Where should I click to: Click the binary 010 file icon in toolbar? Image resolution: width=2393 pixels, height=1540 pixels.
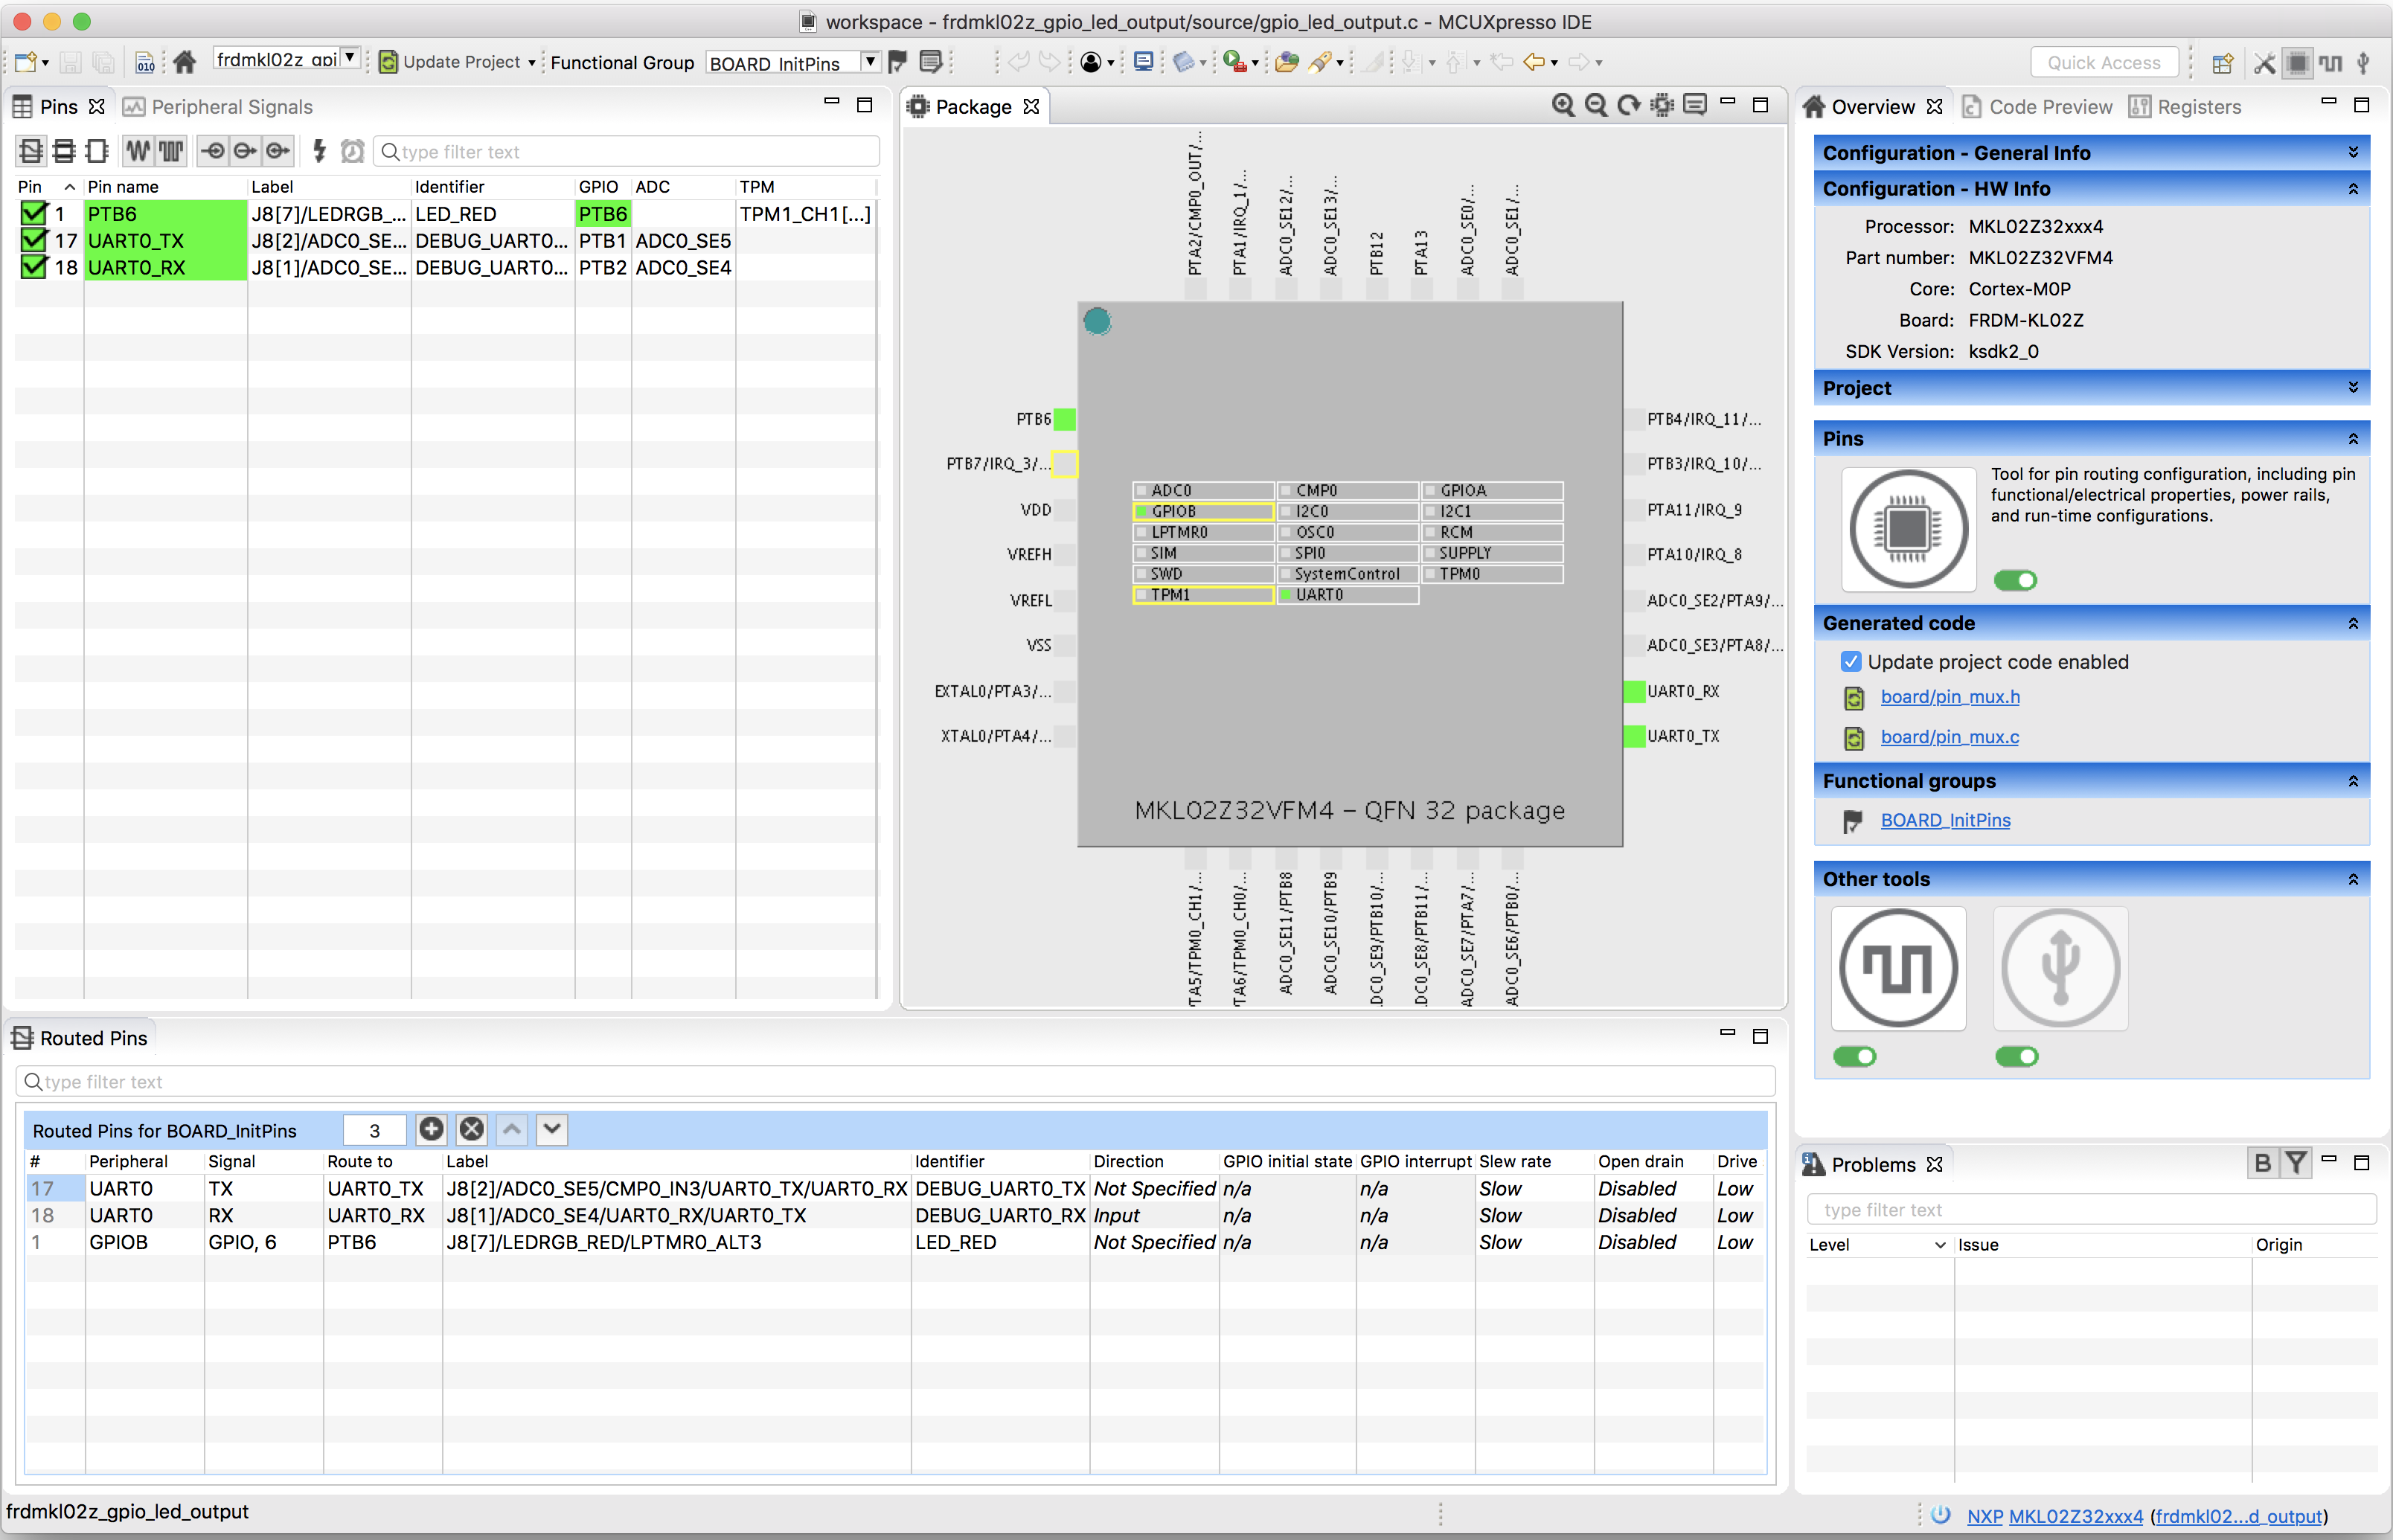pos(145,62)
